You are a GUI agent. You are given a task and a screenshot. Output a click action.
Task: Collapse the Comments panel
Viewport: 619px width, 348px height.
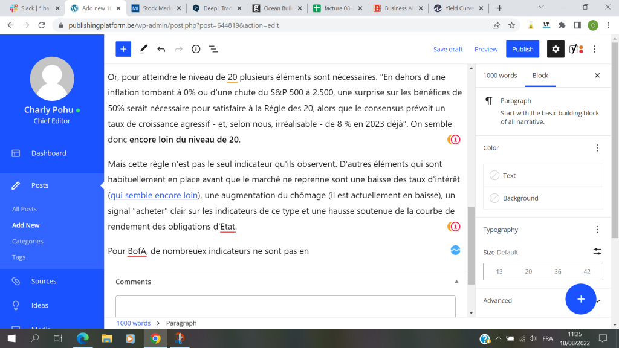[456, 282]
